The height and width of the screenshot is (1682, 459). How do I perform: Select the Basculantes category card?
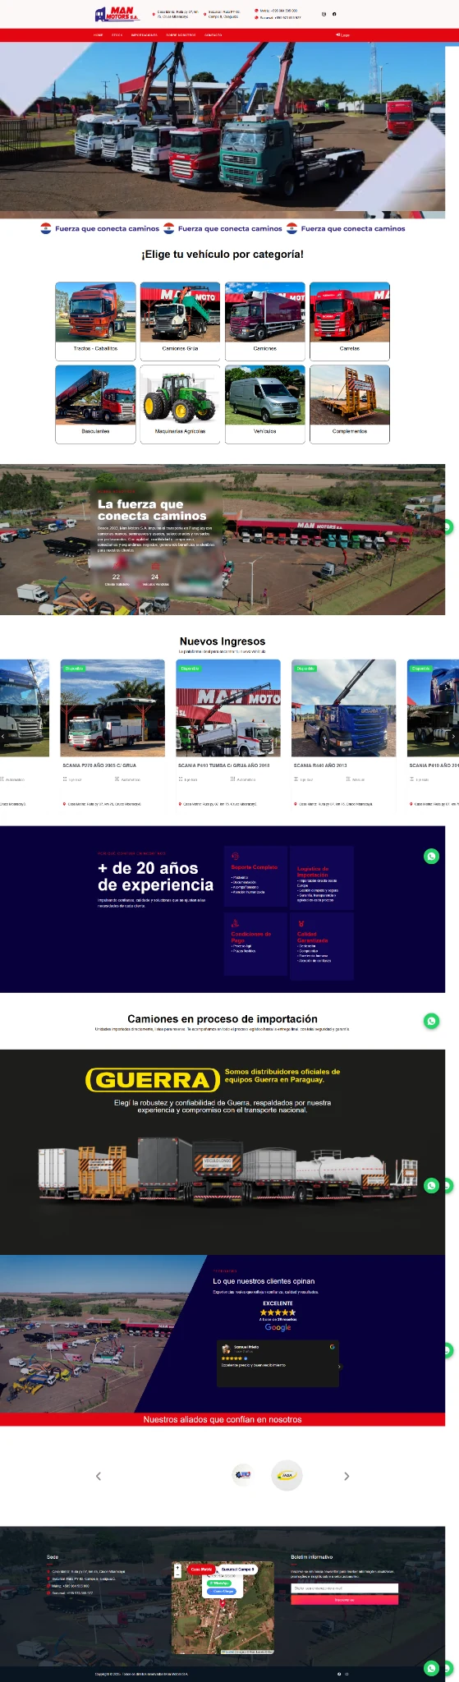pos(95,404)
